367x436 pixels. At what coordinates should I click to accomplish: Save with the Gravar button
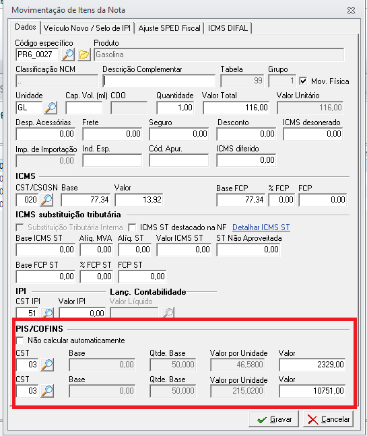point(274,419)
